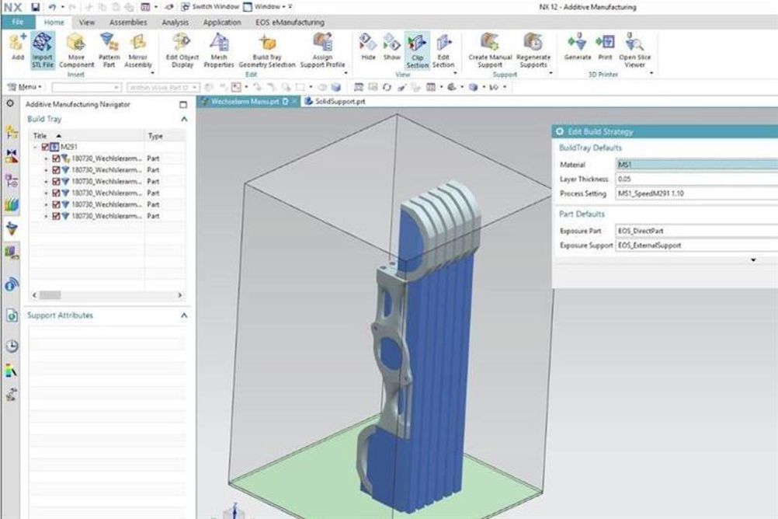
Task: Choose the Move Component tool
Action: click(76, 51)
